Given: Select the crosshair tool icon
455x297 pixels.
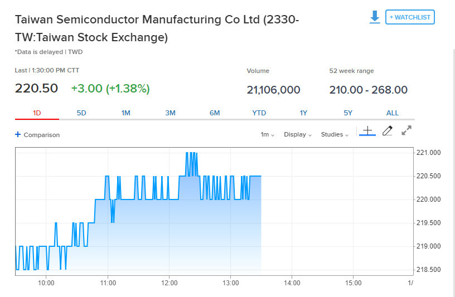Looking at the screenshot, I should [x=367, y=131].
